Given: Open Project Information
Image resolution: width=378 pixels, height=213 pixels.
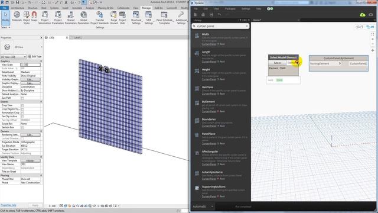Looking at the screenshot, I should (45, 17).
